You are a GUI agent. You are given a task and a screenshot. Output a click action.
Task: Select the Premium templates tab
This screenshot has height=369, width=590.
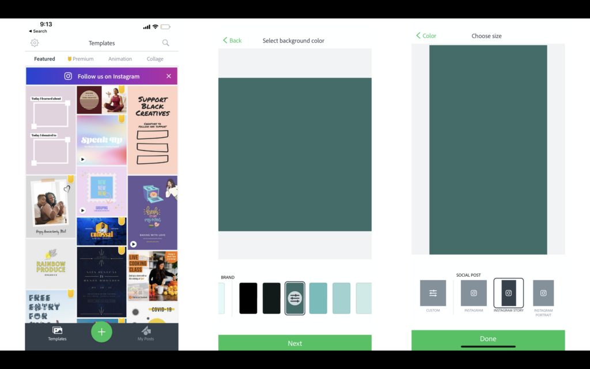[x=80, y=58]
